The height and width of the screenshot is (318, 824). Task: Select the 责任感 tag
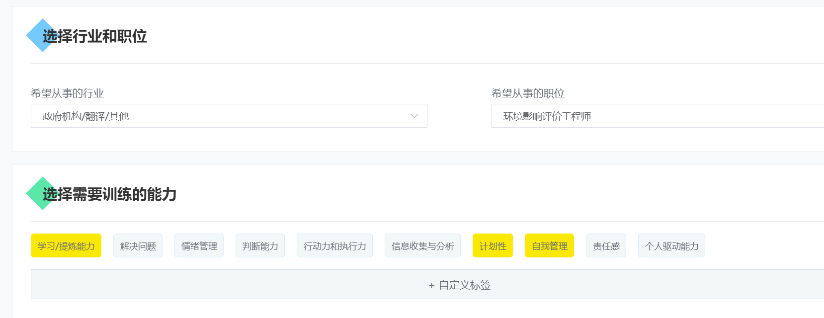click(x=606, y=246)
